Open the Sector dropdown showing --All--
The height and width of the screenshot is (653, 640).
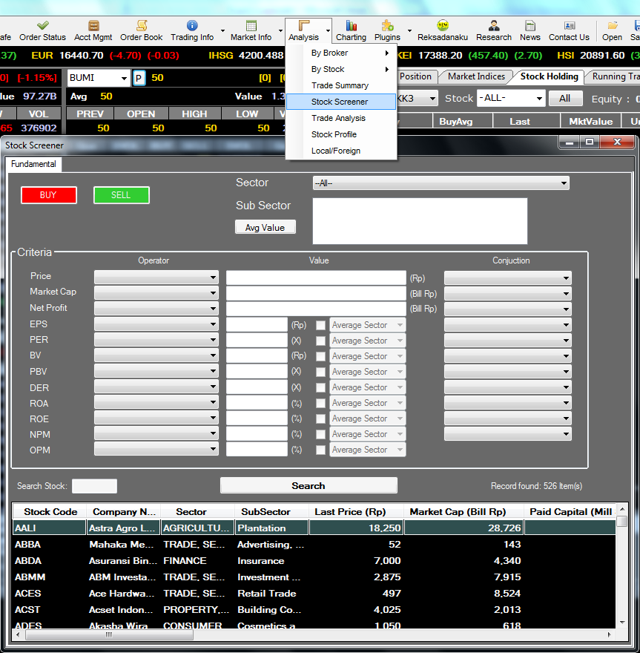coord(441,183)
